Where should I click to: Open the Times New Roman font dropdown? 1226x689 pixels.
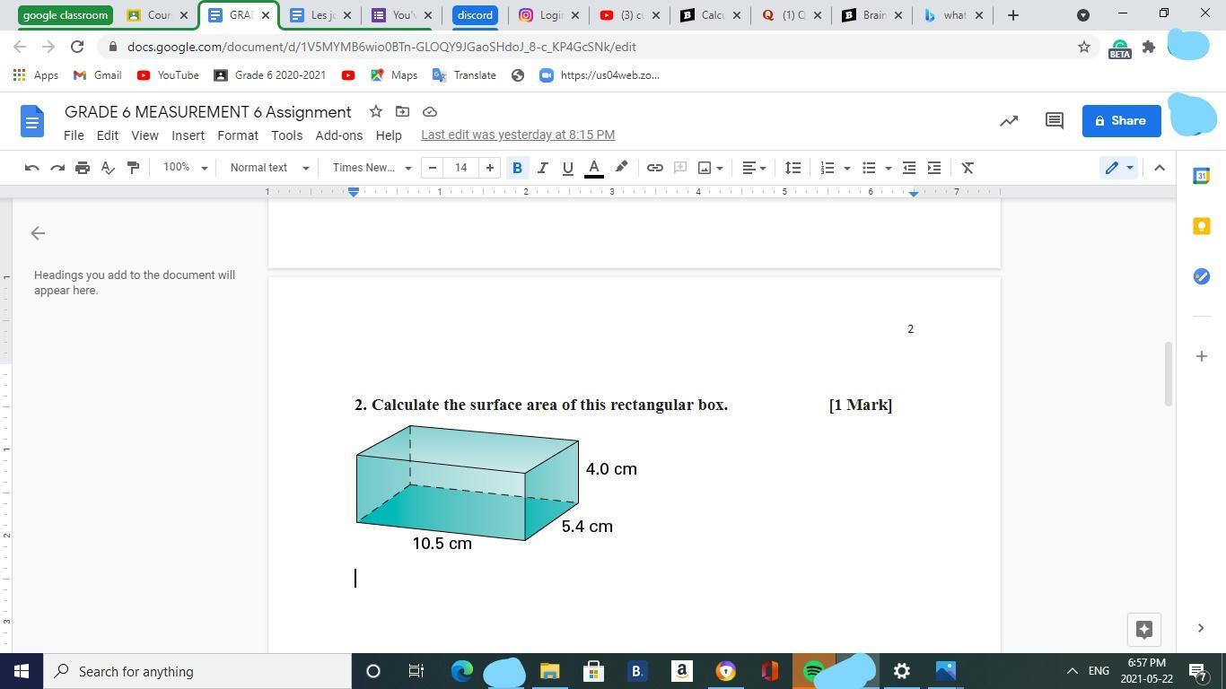point(372,168)
